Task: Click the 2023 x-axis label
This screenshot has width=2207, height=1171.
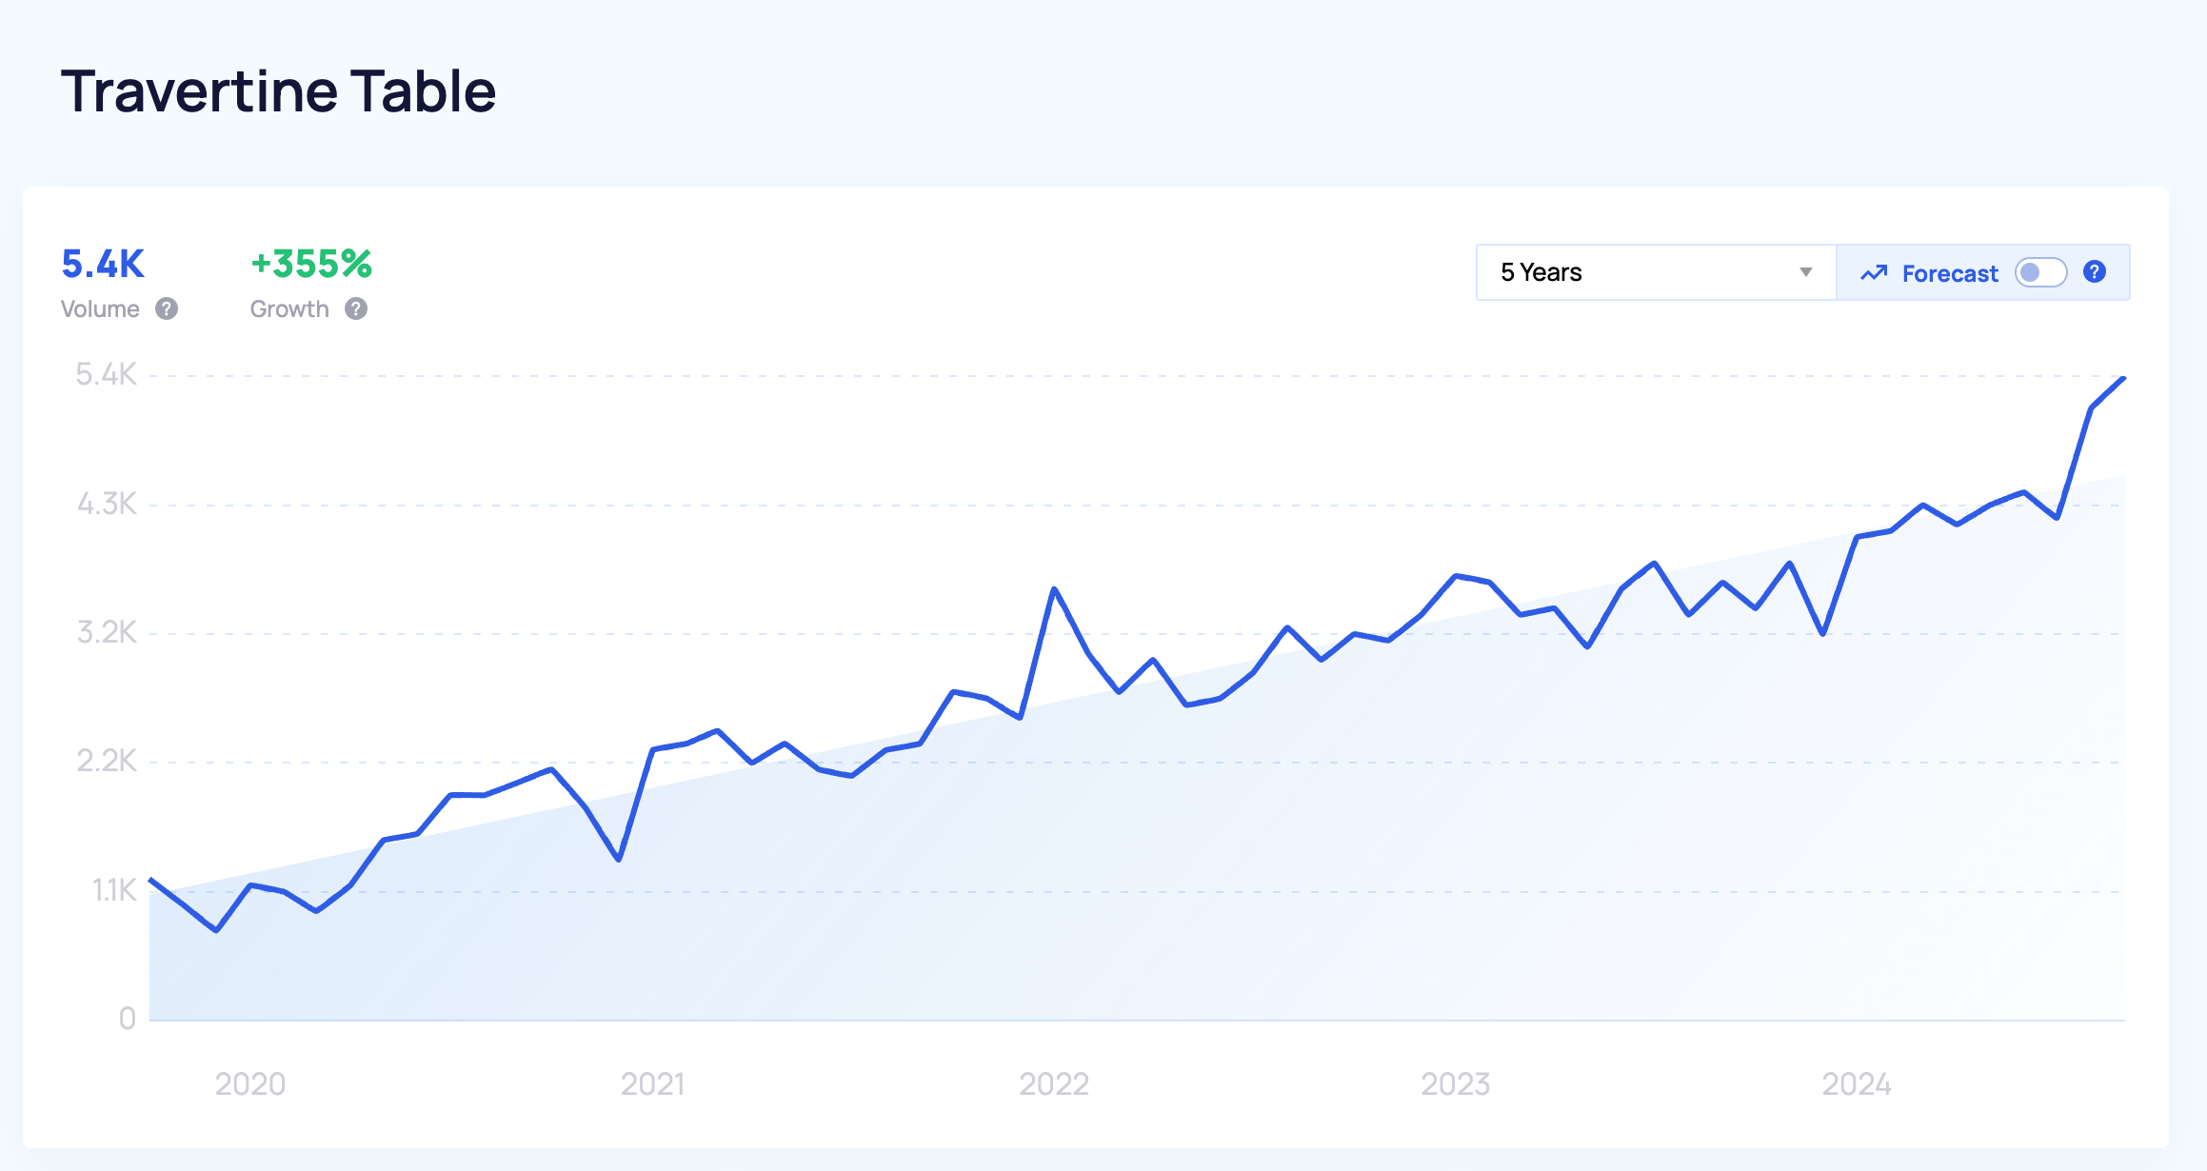Action: pos(1456,1083)
